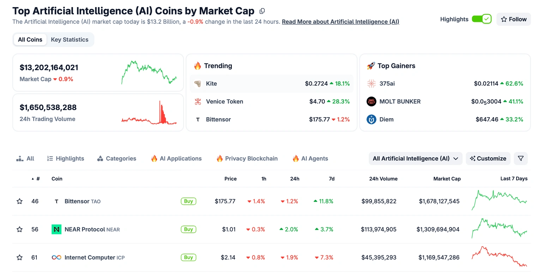The height and width of the screenshot is (273, 542).
Task: Star Bittensor as a favorite
Action: 20,201
